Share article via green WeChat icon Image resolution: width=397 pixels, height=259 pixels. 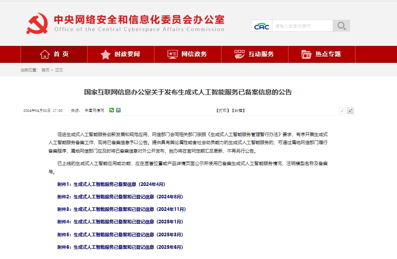tap(111, 110)
